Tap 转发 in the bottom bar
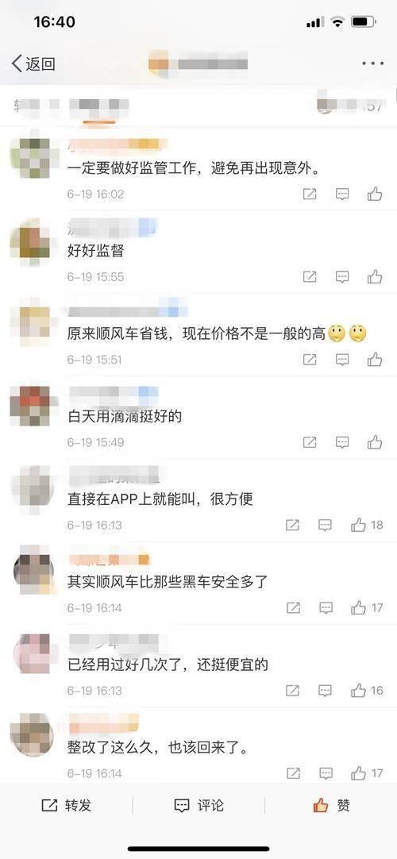 coord(66,805)
